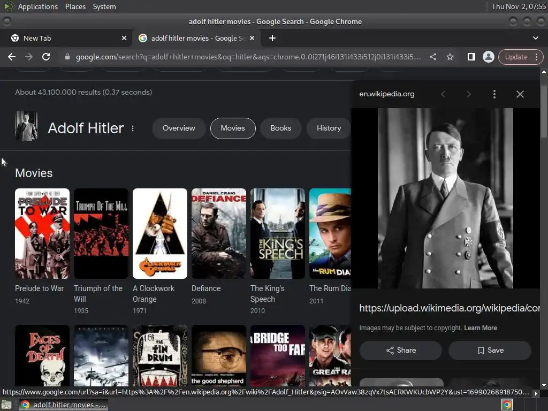Click the scrollbar down arrow

544,385
